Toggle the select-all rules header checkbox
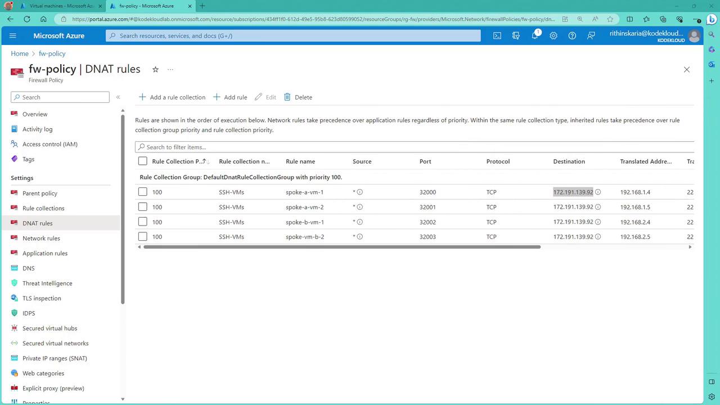Viewport: 720px width, 405px height. (x=143, y=161)
